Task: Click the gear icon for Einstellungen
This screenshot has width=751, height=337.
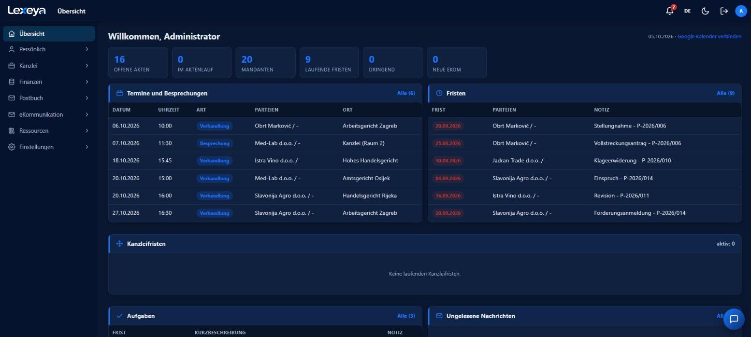Action: point(12,147)
